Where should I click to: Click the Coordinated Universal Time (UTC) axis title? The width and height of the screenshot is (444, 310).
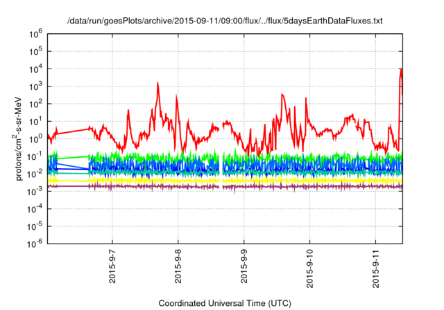[225, 304]
